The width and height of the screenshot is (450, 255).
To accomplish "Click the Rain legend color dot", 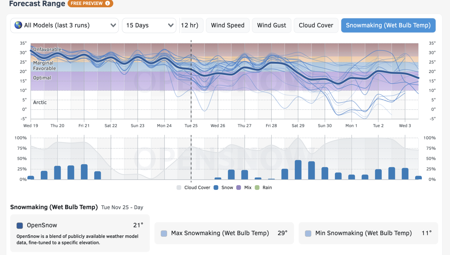I will point(257,187).
